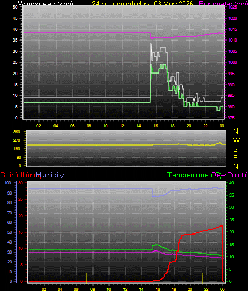Click hour 08 on windspeed chart time axis
Screen dimensions: 248x291
point(89,126)
